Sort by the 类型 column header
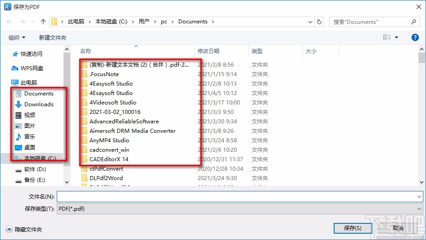 (257, 51)
